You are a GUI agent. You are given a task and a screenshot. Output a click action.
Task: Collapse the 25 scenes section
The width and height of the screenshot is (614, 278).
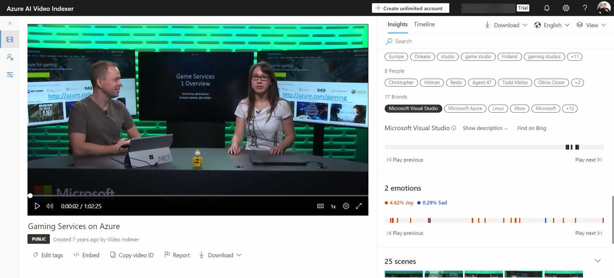597,261
